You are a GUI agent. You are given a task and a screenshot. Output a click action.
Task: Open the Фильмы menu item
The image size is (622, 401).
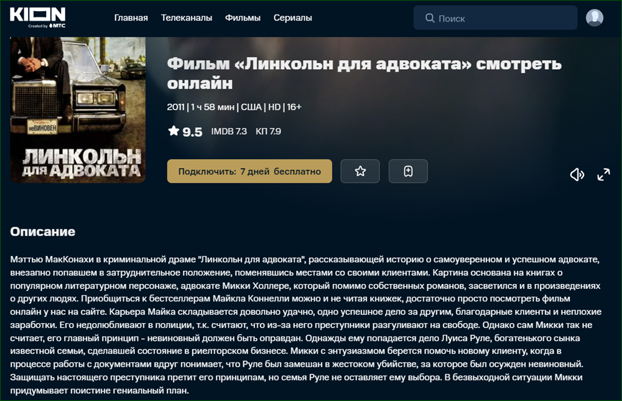[243, 18]
